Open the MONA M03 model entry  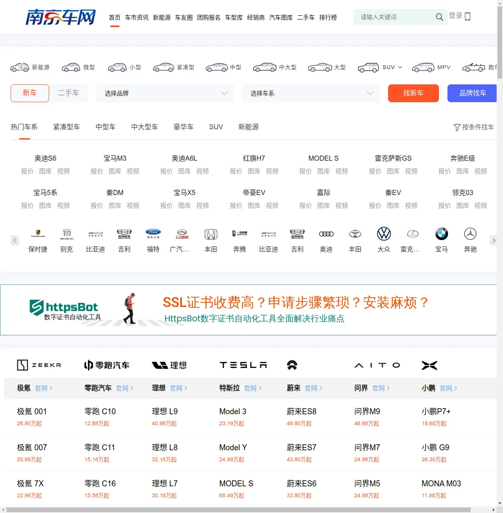441,484
